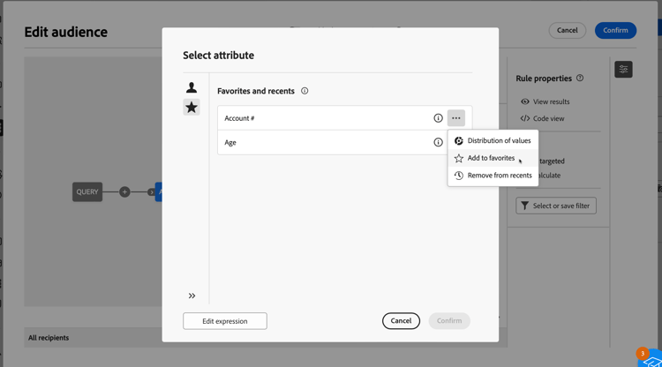
Task: Select the QUERY node on canvas
Action: tap(87, 192)
